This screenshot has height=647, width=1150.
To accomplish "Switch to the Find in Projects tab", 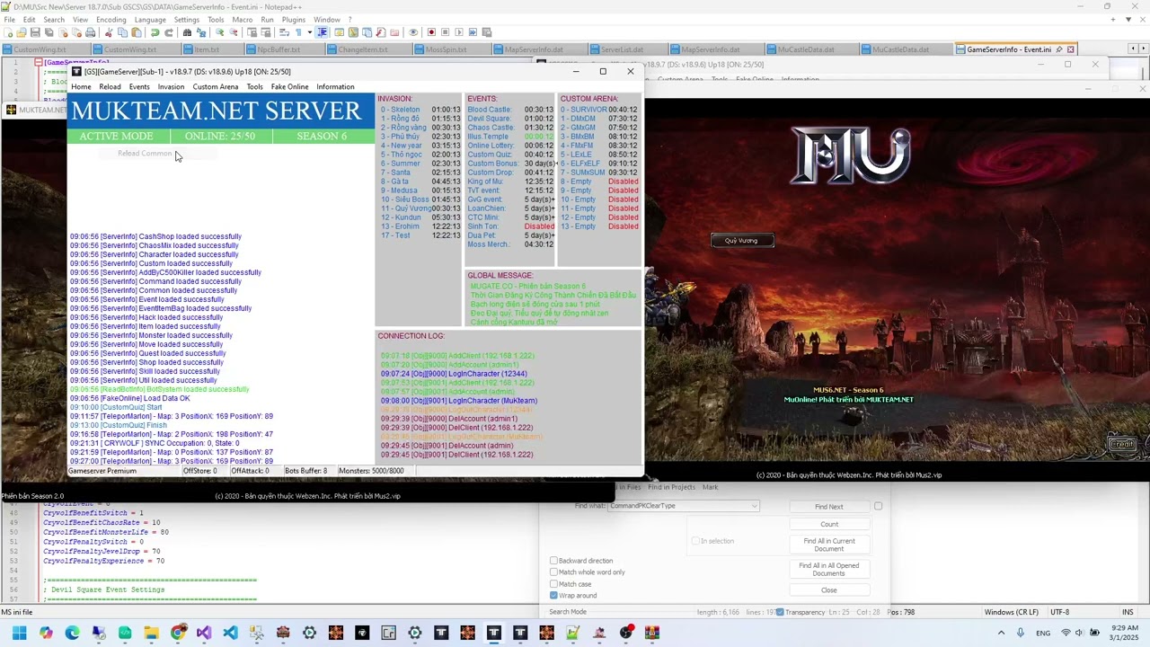I will [x=671, y=487].
